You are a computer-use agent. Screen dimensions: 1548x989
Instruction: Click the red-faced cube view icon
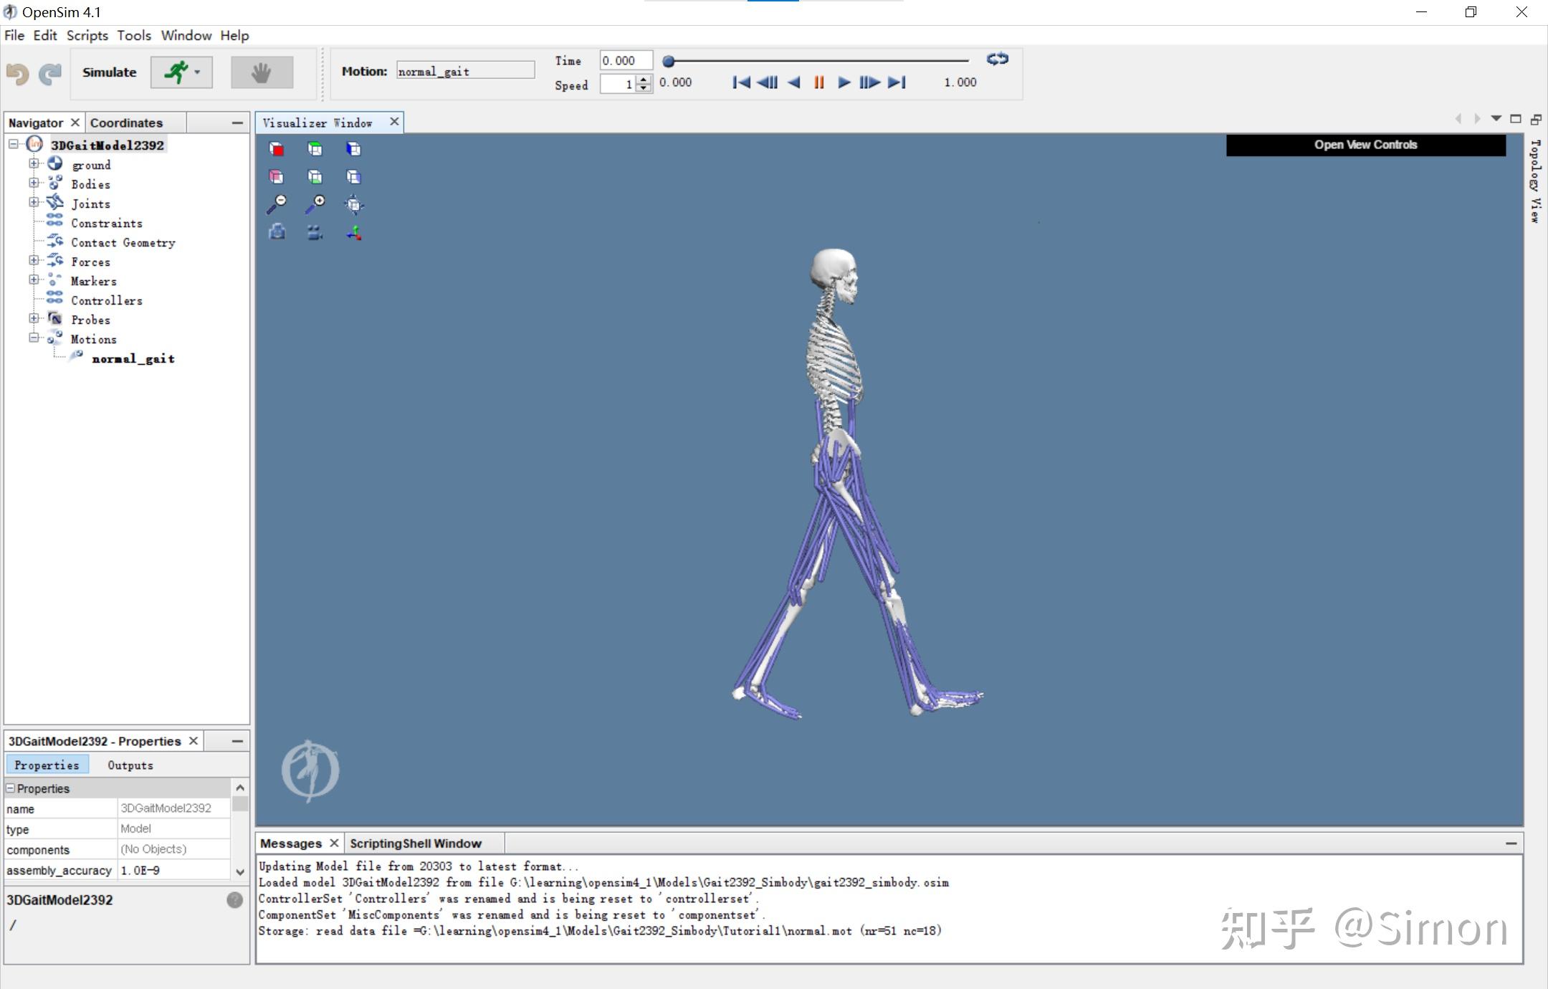click(277, 149)
